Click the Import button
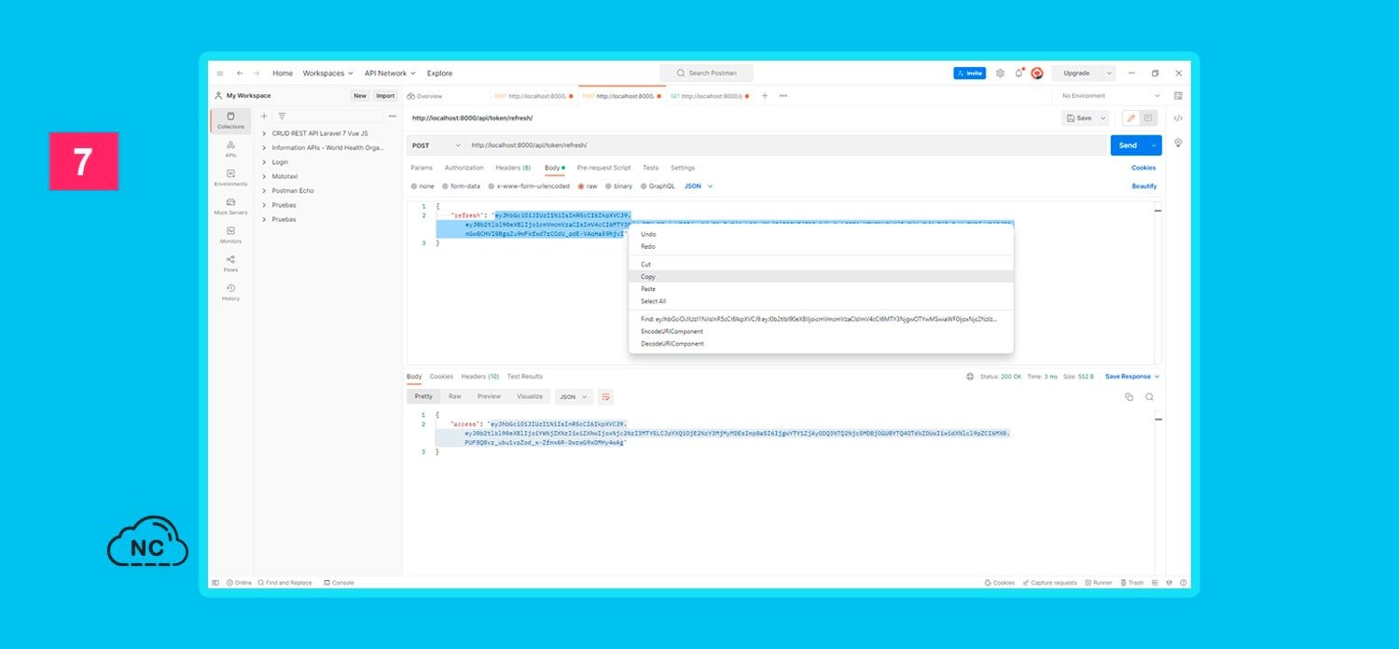Image resolution: width=1399 pixels, height=649 pixels. click(x=385, y=96)
